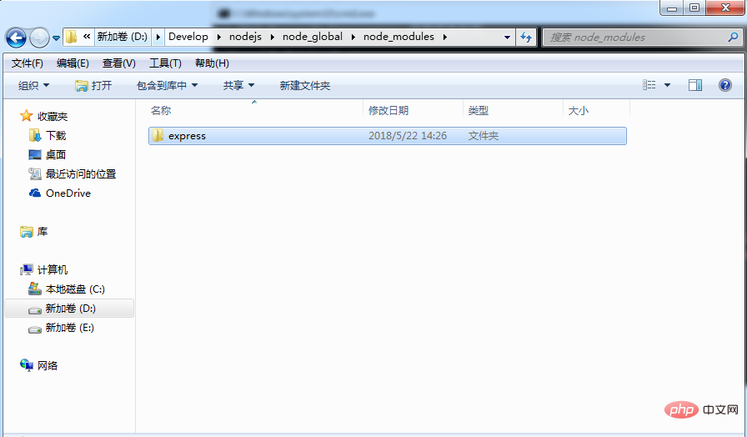
Task: Expand arrow after Develop breadcrumb
Action: click(x=219, y=37)
